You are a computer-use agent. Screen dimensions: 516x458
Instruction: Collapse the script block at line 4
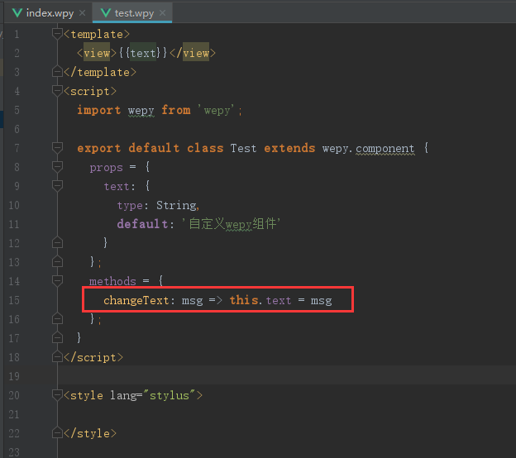pyautogui.click(x=57, y=90)
